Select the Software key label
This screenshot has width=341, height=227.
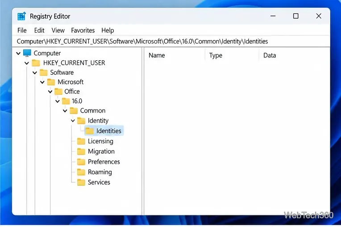pyautogui.click(x=62, y=72)
